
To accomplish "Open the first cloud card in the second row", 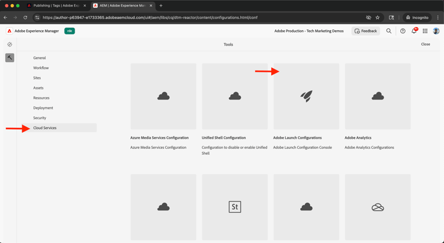I will (x=163, y=207).
